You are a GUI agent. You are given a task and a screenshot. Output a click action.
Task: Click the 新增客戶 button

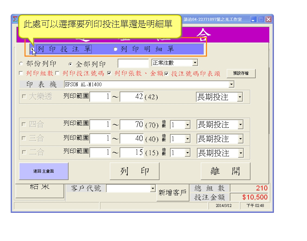[173, 193]
